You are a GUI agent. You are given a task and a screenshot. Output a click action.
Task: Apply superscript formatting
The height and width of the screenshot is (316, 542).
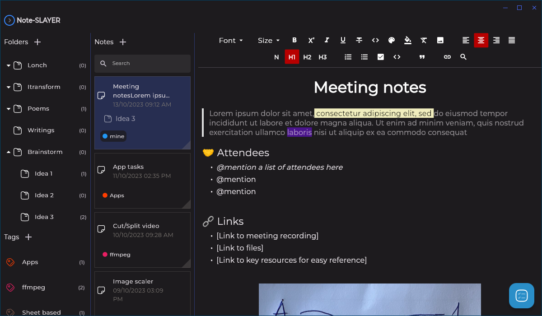coord(311,40)
